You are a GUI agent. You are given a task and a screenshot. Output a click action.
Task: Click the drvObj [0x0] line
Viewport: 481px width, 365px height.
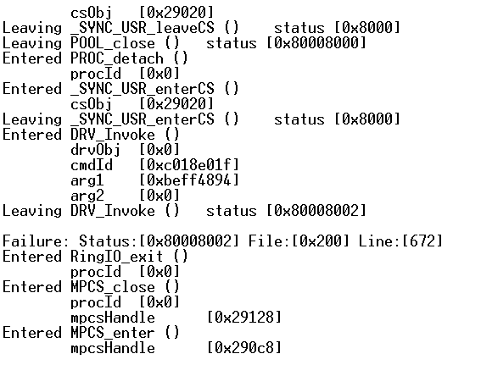pos(125,150)
